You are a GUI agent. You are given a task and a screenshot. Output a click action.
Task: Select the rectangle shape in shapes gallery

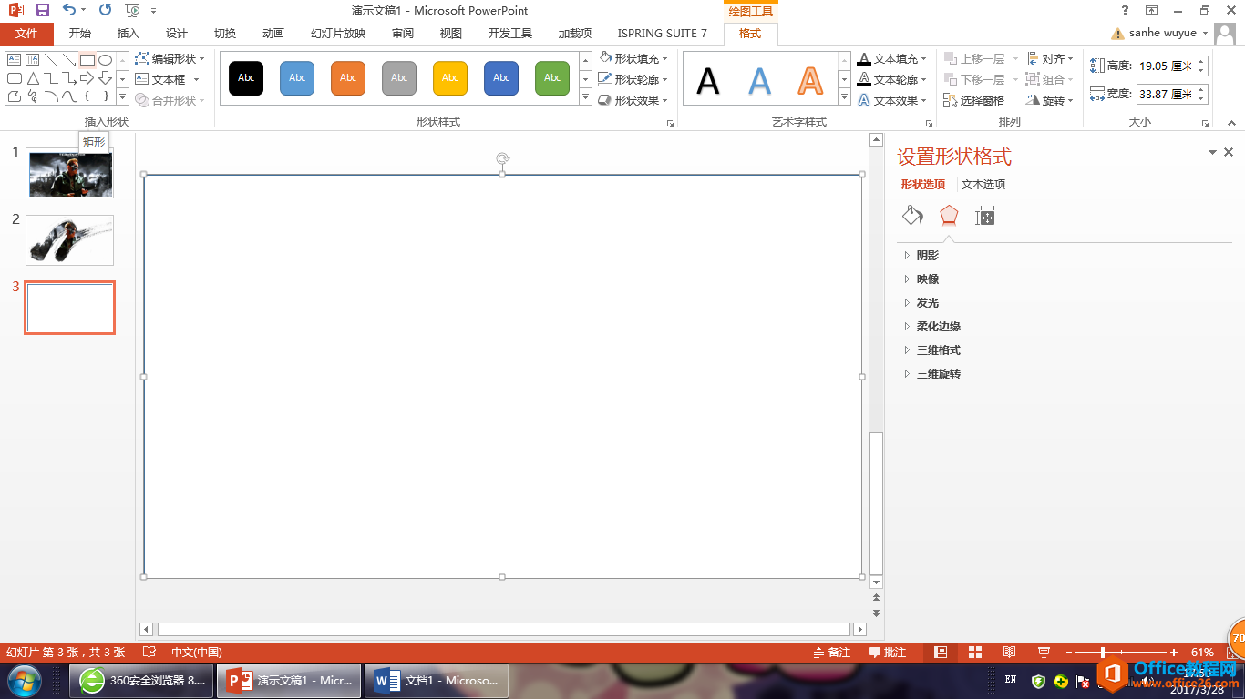(87, 60)
